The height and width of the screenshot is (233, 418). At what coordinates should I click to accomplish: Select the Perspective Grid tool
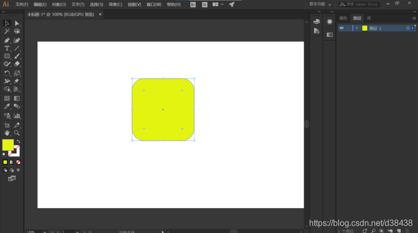17,89
